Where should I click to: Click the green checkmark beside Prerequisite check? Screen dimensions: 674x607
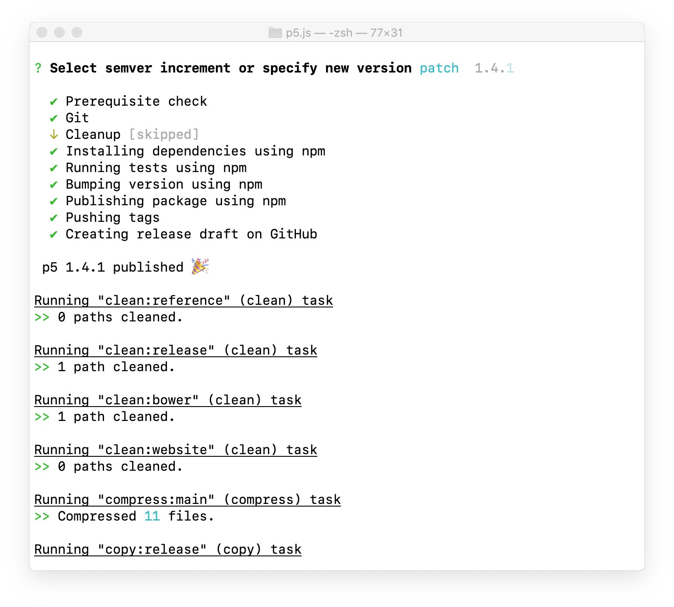click(53, 102)
